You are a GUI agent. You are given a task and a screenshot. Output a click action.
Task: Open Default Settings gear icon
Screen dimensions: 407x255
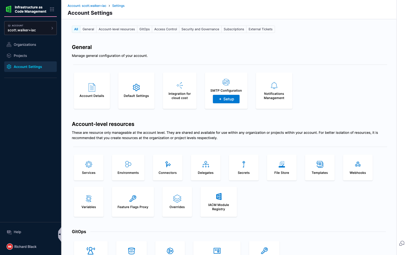click(136, 87)
